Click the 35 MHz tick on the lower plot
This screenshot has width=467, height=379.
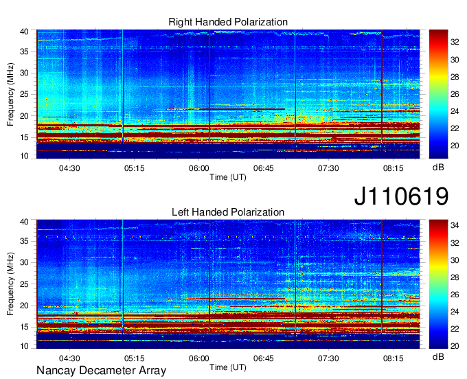[x=24, y=241]
